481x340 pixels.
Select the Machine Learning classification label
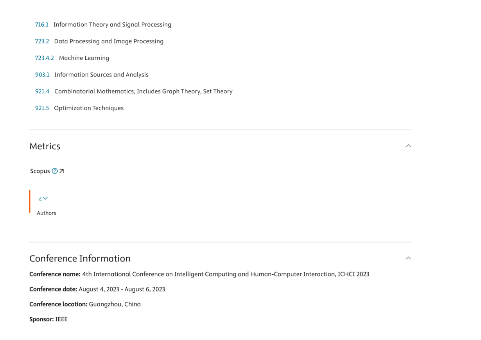coord(84,58)
